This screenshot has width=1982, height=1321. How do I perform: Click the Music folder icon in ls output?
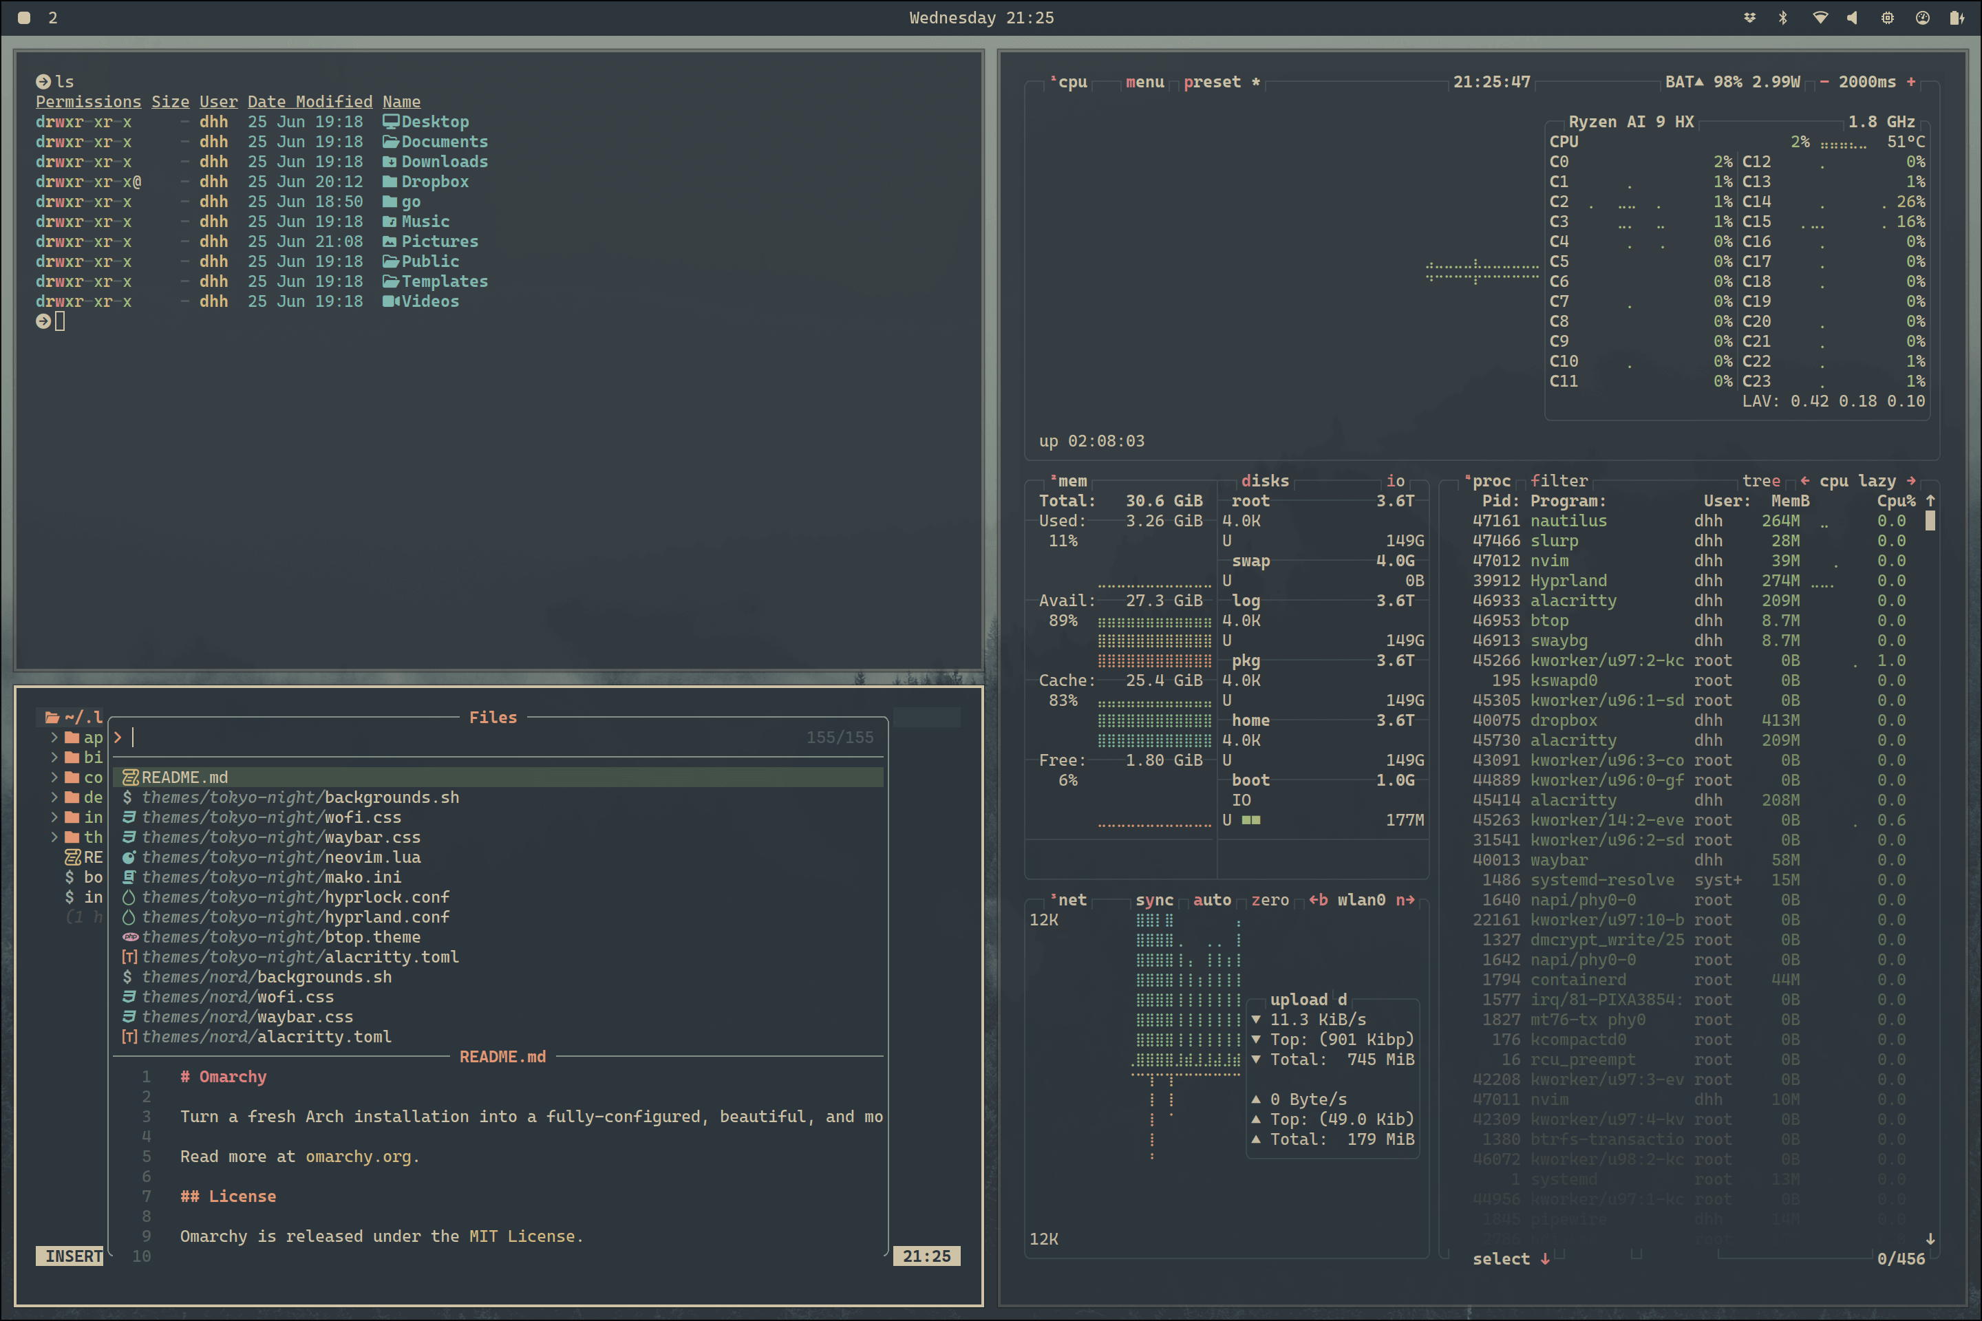coord(391,222)
